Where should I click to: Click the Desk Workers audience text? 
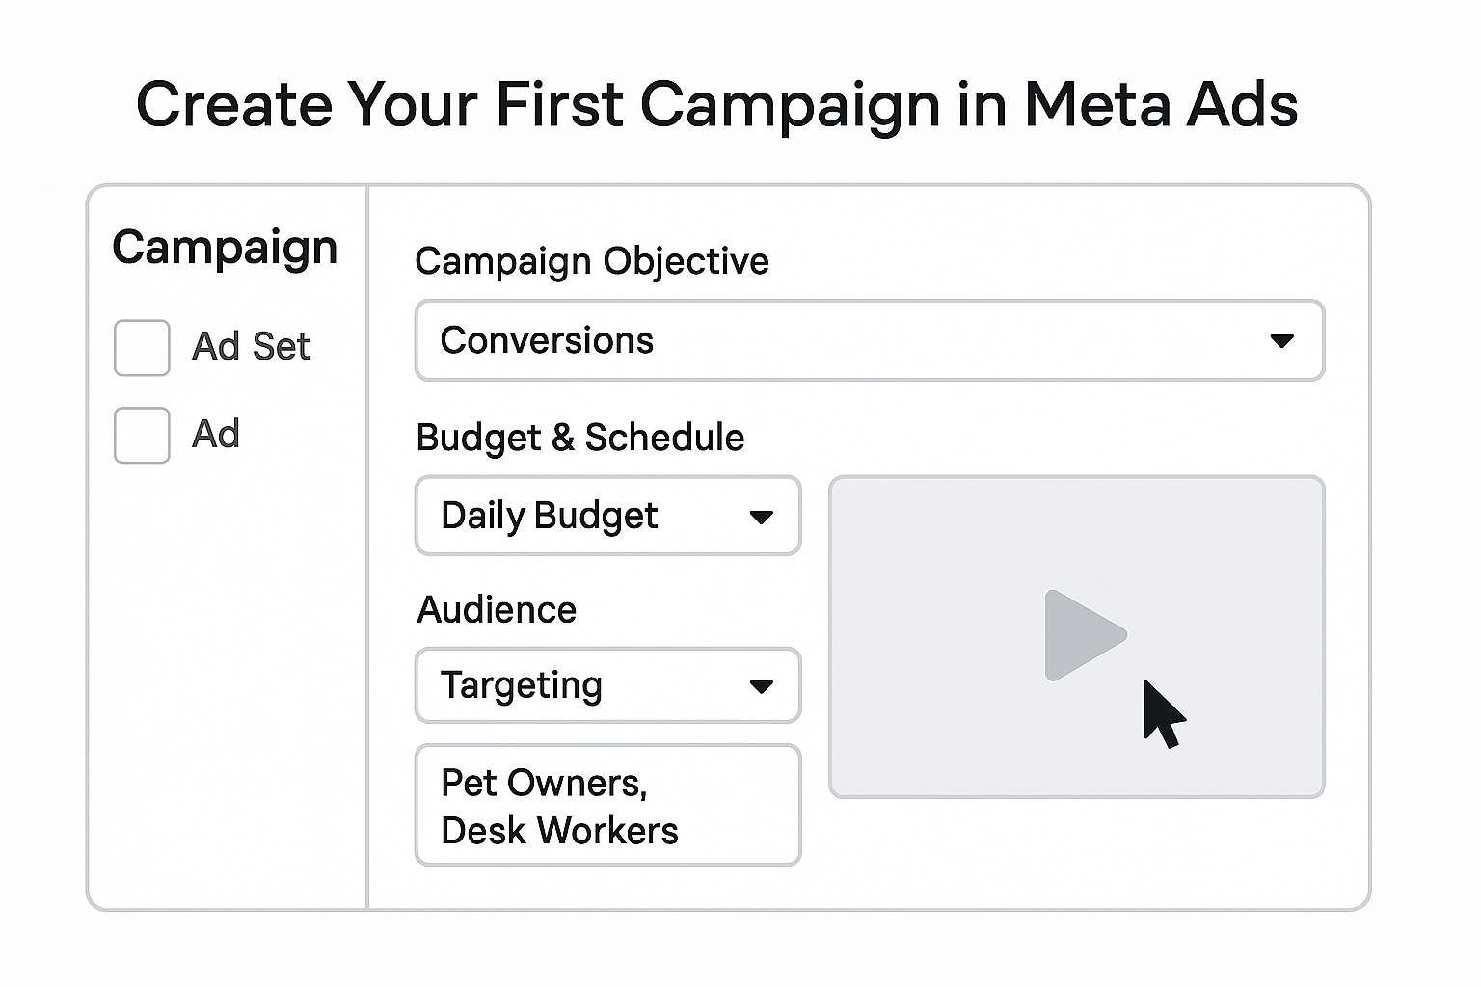[x=559, y=831]
